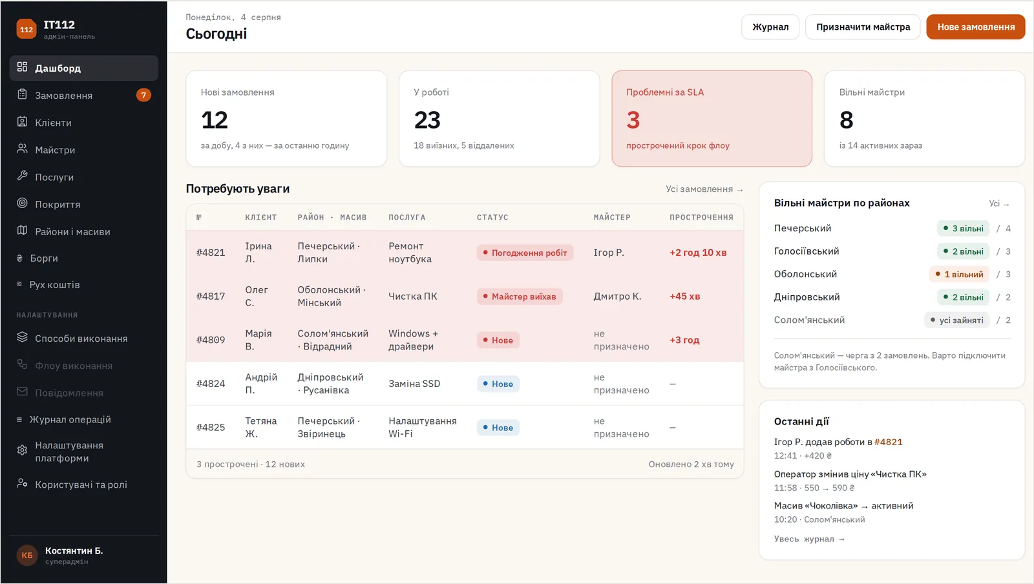1034x584 pixels.
Task: Click the Флоу виконання workflow icon
Action: 22,364
